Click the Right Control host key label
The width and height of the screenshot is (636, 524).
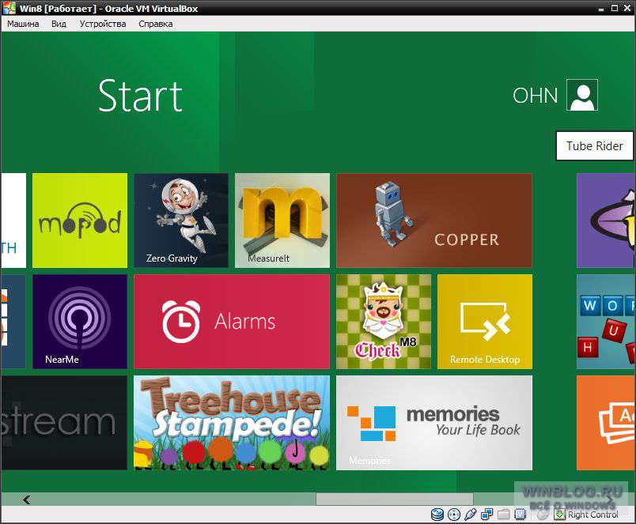click(593, 515)
